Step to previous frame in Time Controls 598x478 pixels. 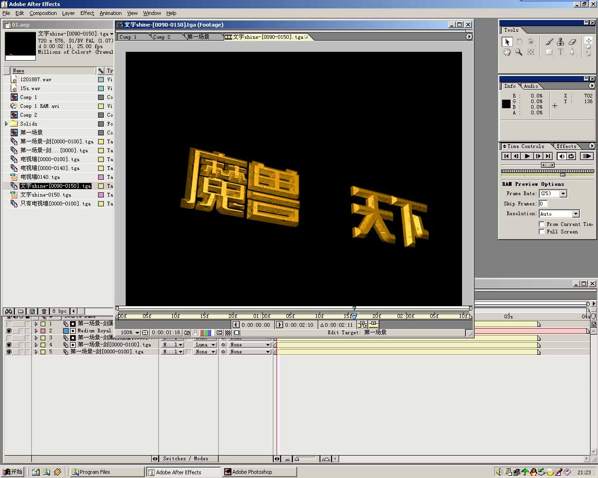coord(516,156)
